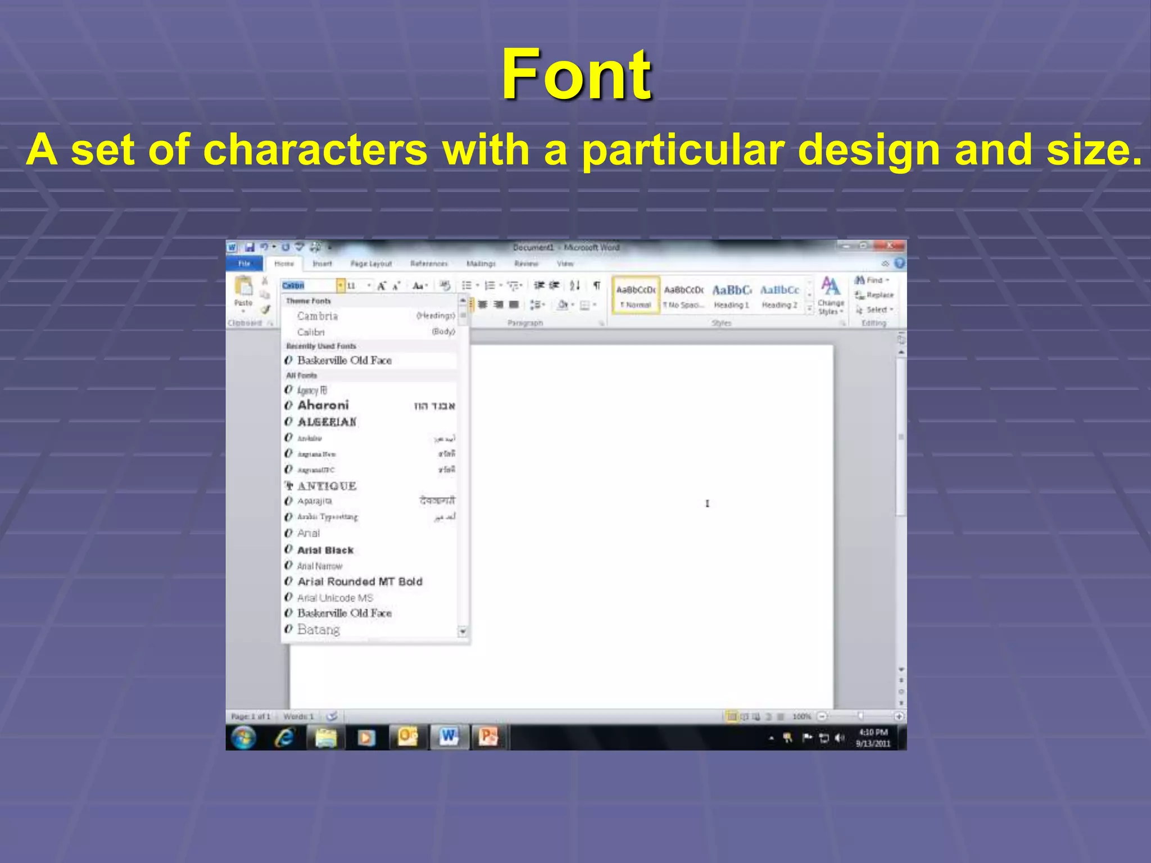Viewport: 1151px width, 863px height.
Task: Switch to the Insert ribbon tab
Action: (x=322, y=264)
